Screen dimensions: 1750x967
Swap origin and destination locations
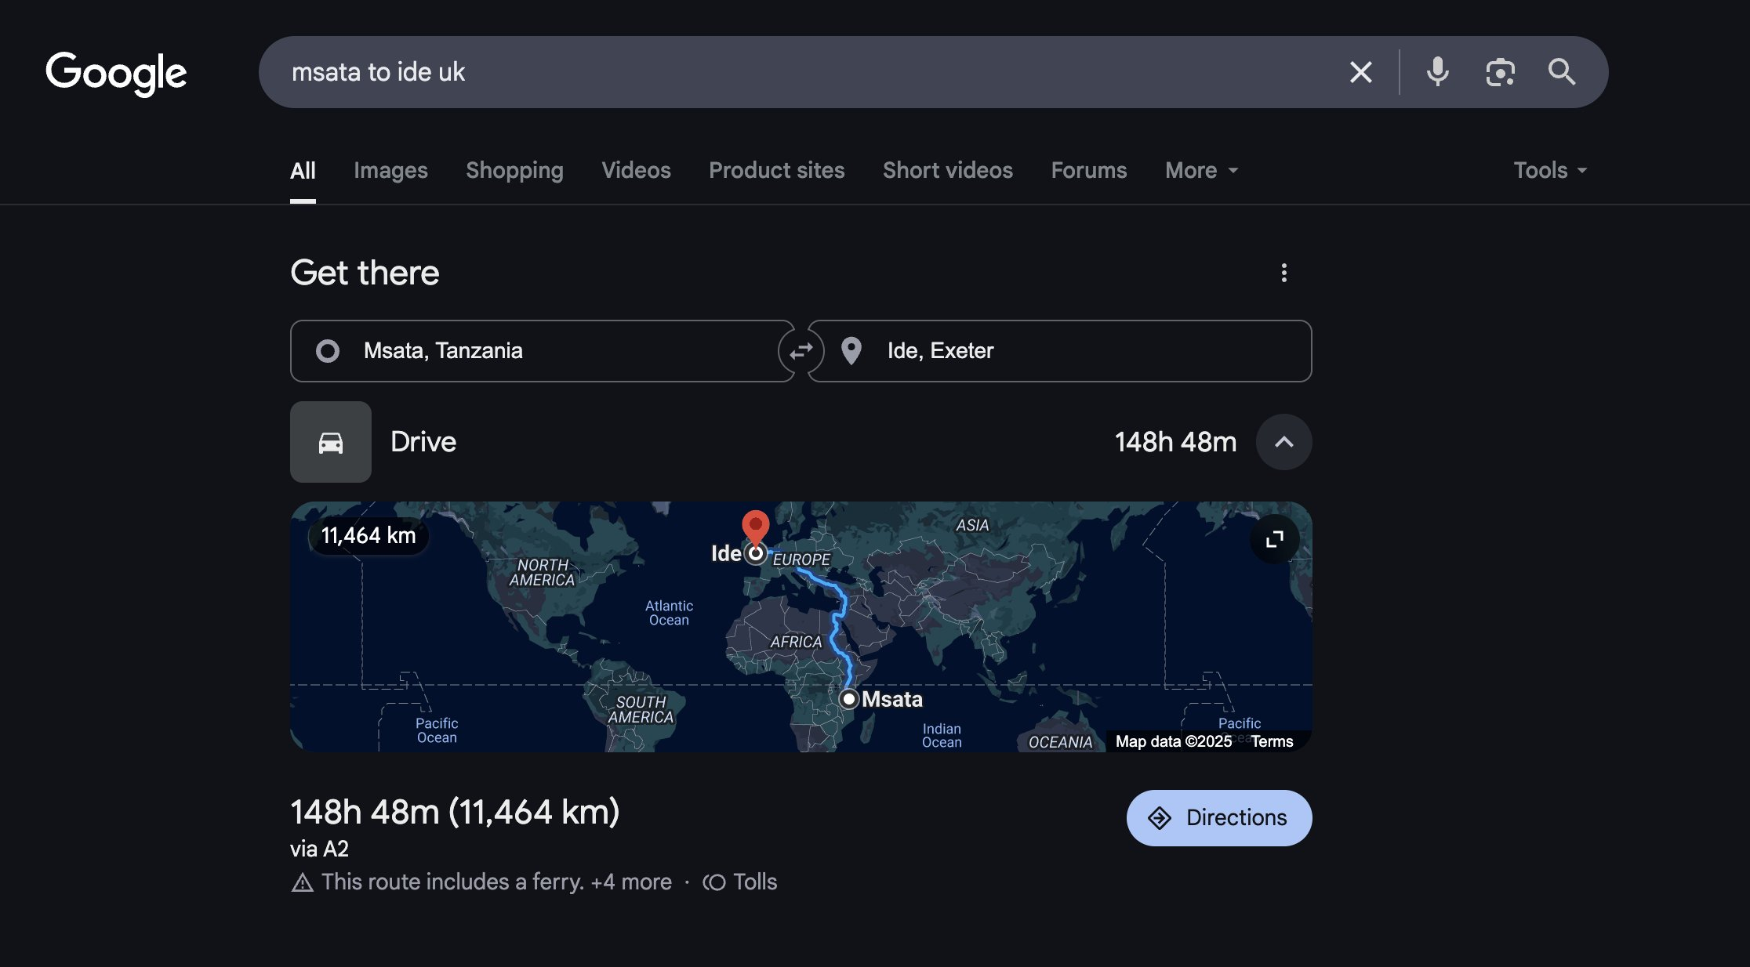(801, 351)
